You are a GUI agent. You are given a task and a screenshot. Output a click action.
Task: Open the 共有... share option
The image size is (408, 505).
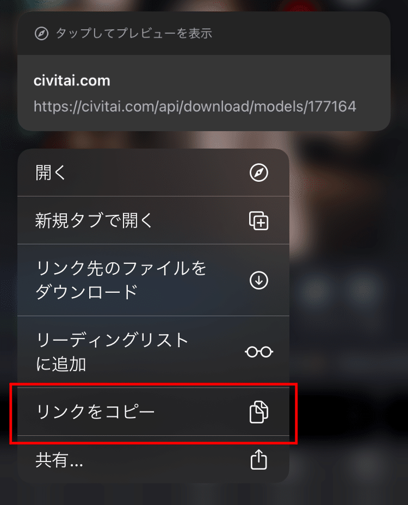pos(153,460)
